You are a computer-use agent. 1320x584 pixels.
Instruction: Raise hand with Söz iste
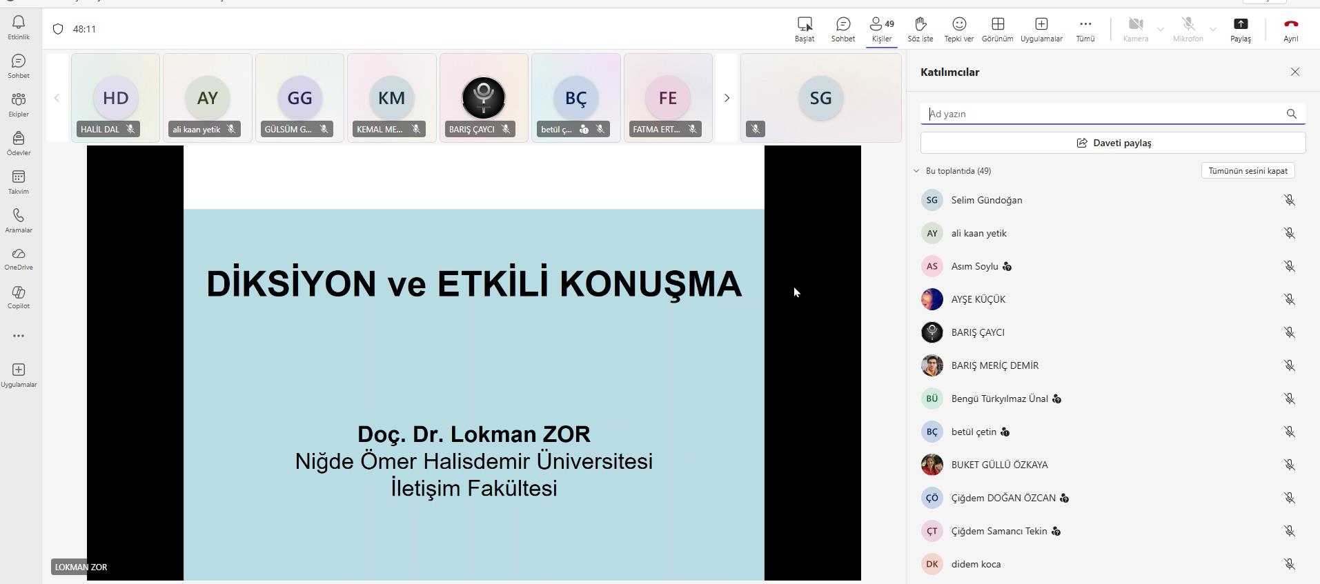pyautogui.click(x=920, y=29)
